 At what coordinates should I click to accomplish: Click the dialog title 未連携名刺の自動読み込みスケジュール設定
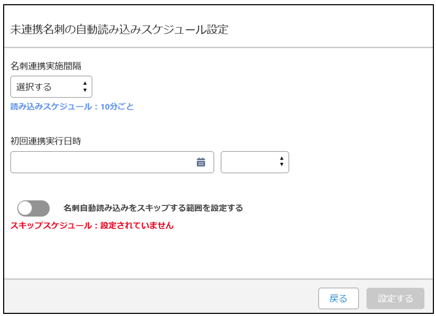(x=119, y=29)
